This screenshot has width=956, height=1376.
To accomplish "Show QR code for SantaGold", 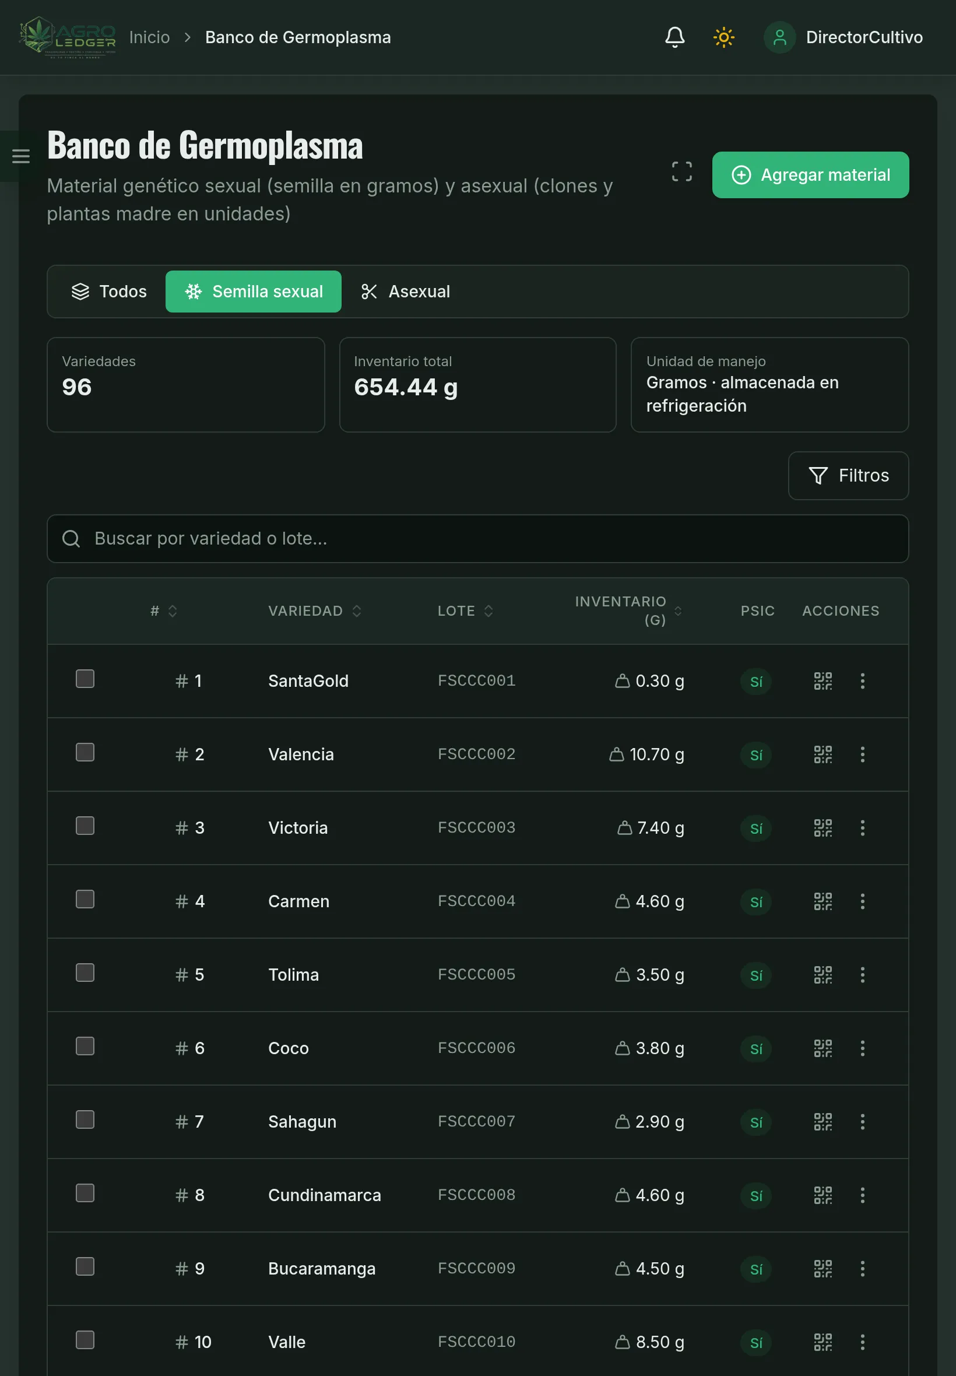I will [823, 680].
